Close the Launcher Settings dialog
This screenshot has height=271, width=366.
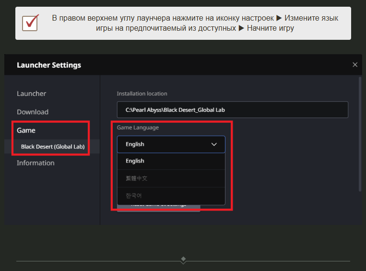click(355, 65)
